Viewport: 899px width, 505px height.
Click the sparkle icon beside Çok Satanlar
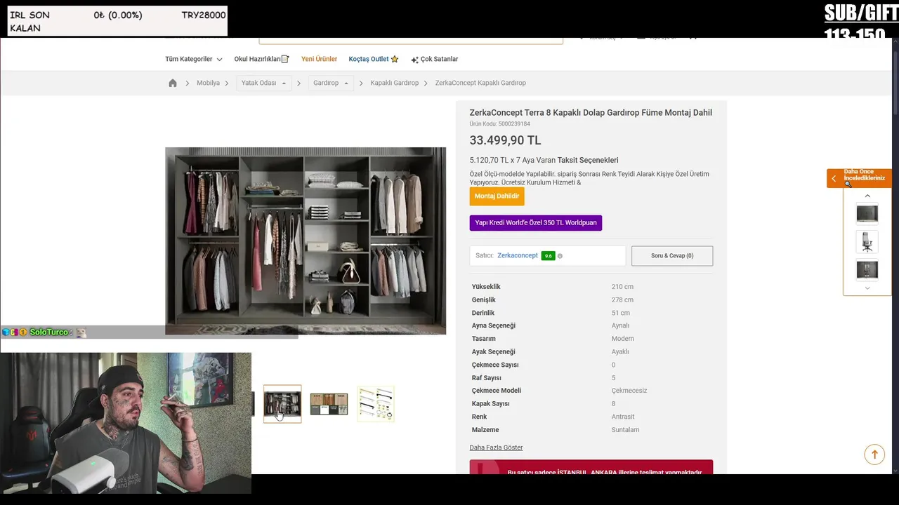click(x=415, y=60)
